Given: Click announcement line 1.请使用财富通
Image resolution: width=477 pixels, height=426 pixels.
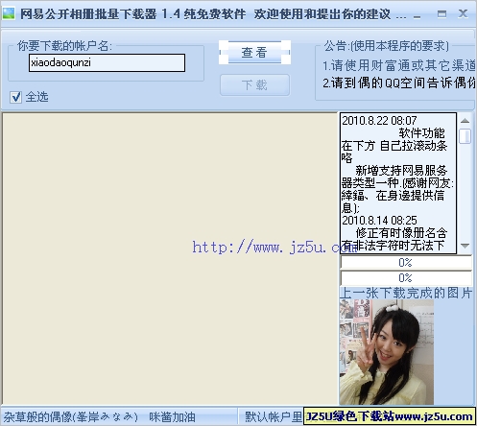Looking at the screenshot, I should tap(399, 65).
